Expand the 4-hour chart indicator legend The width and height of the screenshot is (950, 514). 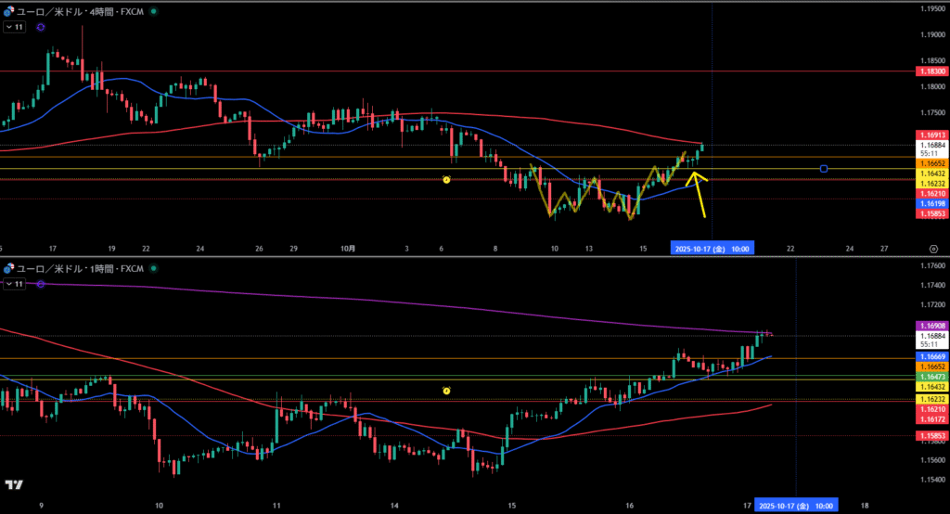point(14,28)
